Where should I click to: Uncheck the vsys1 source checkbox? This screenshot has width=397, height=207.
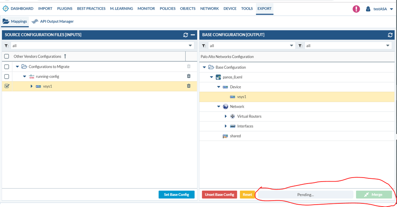click(7, 86)
